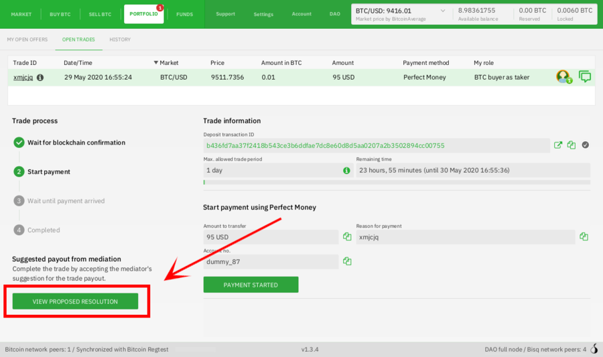Screen dimensions: 603x357
Task: Switch to the History tab
Action: [x=120, y=40]
